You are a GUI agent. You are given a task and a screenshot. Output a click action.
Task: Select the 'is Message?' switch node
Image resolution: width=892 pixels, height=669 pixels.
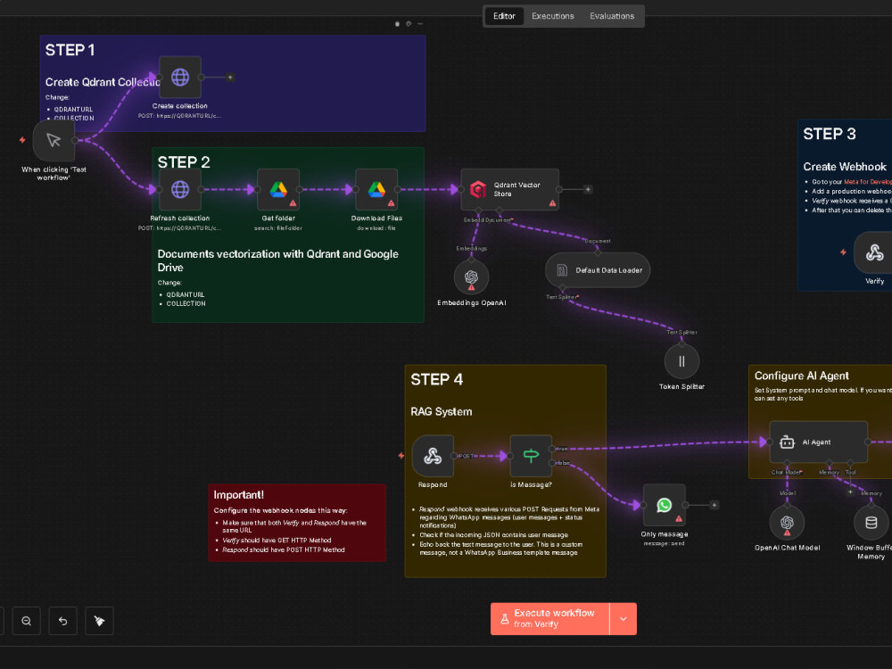tap(531, 456)
